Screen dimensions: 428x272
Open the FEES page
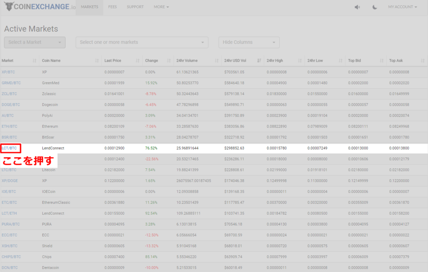coord(112,7)
